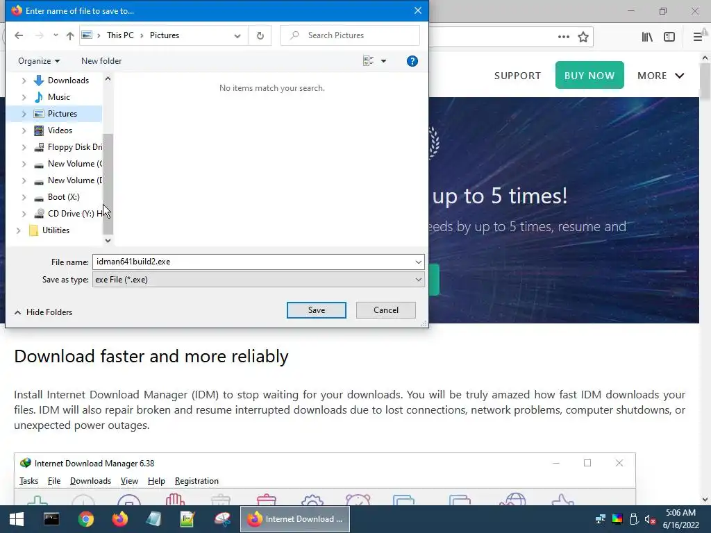Select Music in the folder tree

click(58, 97)
